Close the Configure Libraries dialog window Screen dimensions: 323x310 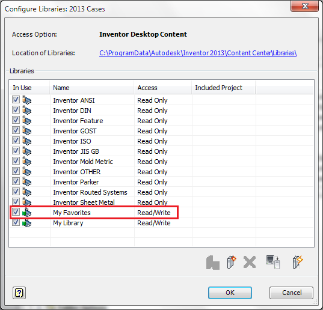click(x=305, y=6)
